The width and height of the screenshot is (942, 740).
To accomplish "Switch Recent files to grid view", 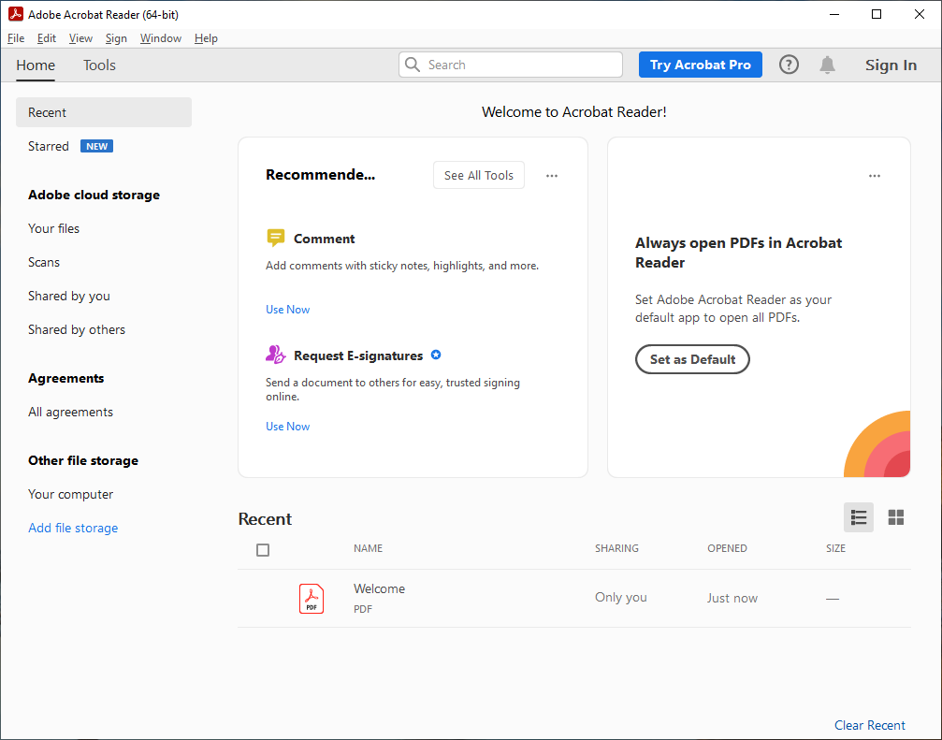I will pos(895,516).
